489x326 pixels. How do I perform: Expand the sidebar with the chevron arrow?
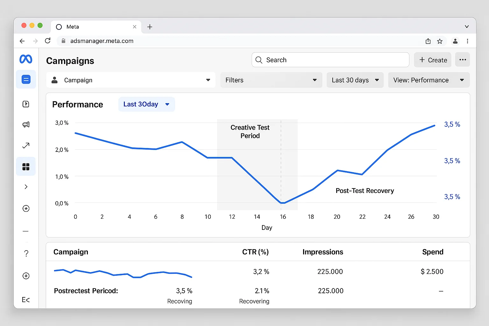pyautogui.click(x=26, y=187)
